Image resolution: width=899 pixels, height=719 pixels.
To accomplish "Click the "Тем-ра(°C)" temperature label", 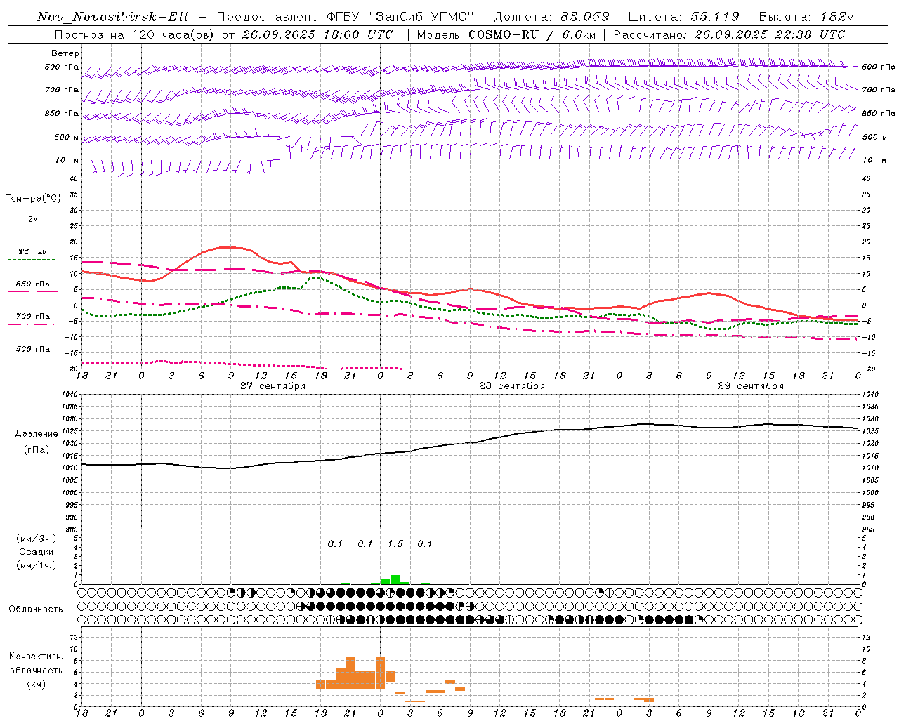I will tap(33, 199).
